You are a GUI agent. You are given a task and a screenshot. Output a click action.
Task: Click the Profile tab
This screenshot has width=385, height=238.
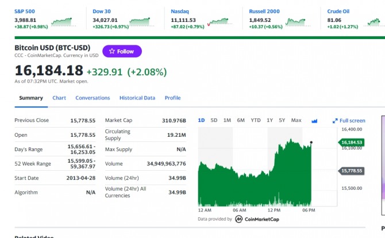(172, 98)
